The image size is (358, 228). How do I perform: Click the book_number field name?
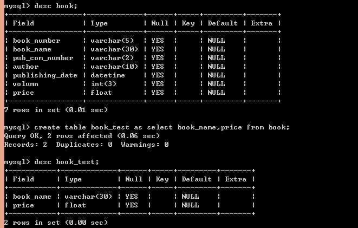[x=36, y=41]
